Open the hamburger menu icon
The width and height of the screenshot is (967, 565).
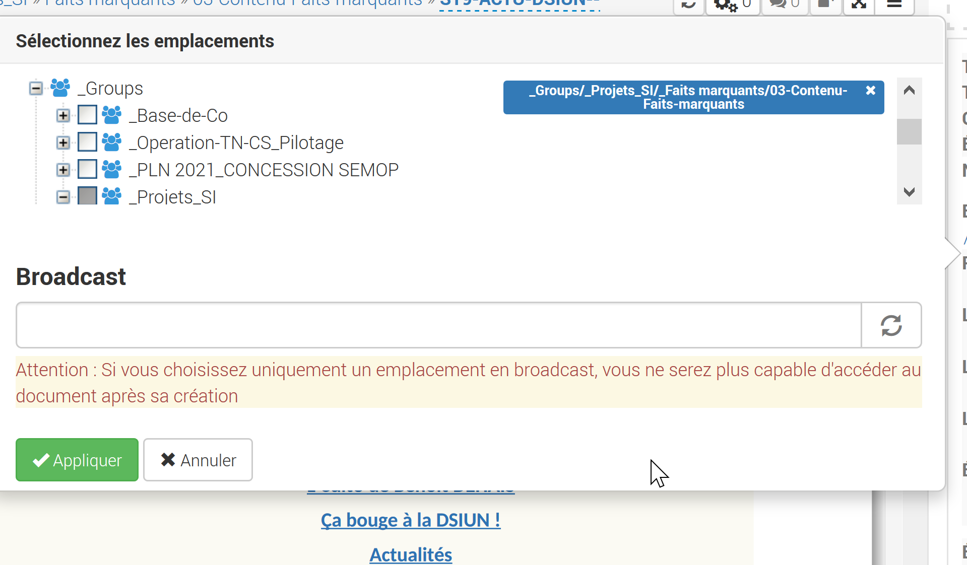pos(894,4)
